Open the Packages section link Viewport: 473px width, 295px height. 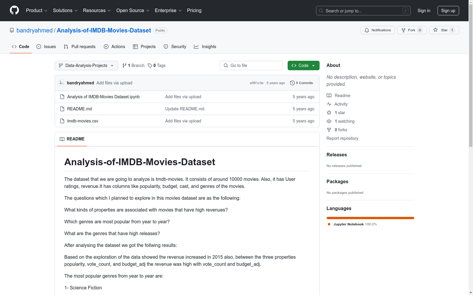[x=337, y=181]
